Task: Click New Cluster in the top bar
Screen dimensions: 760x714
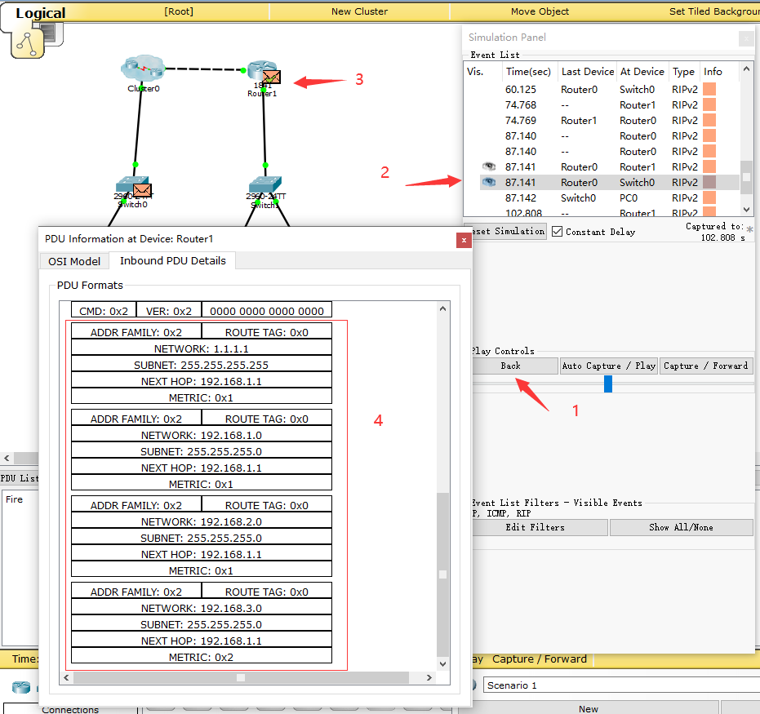Action: [x=359, y=11]
